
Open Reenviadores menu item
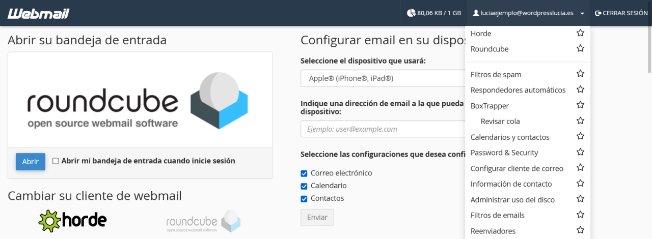tap(493, 231)
